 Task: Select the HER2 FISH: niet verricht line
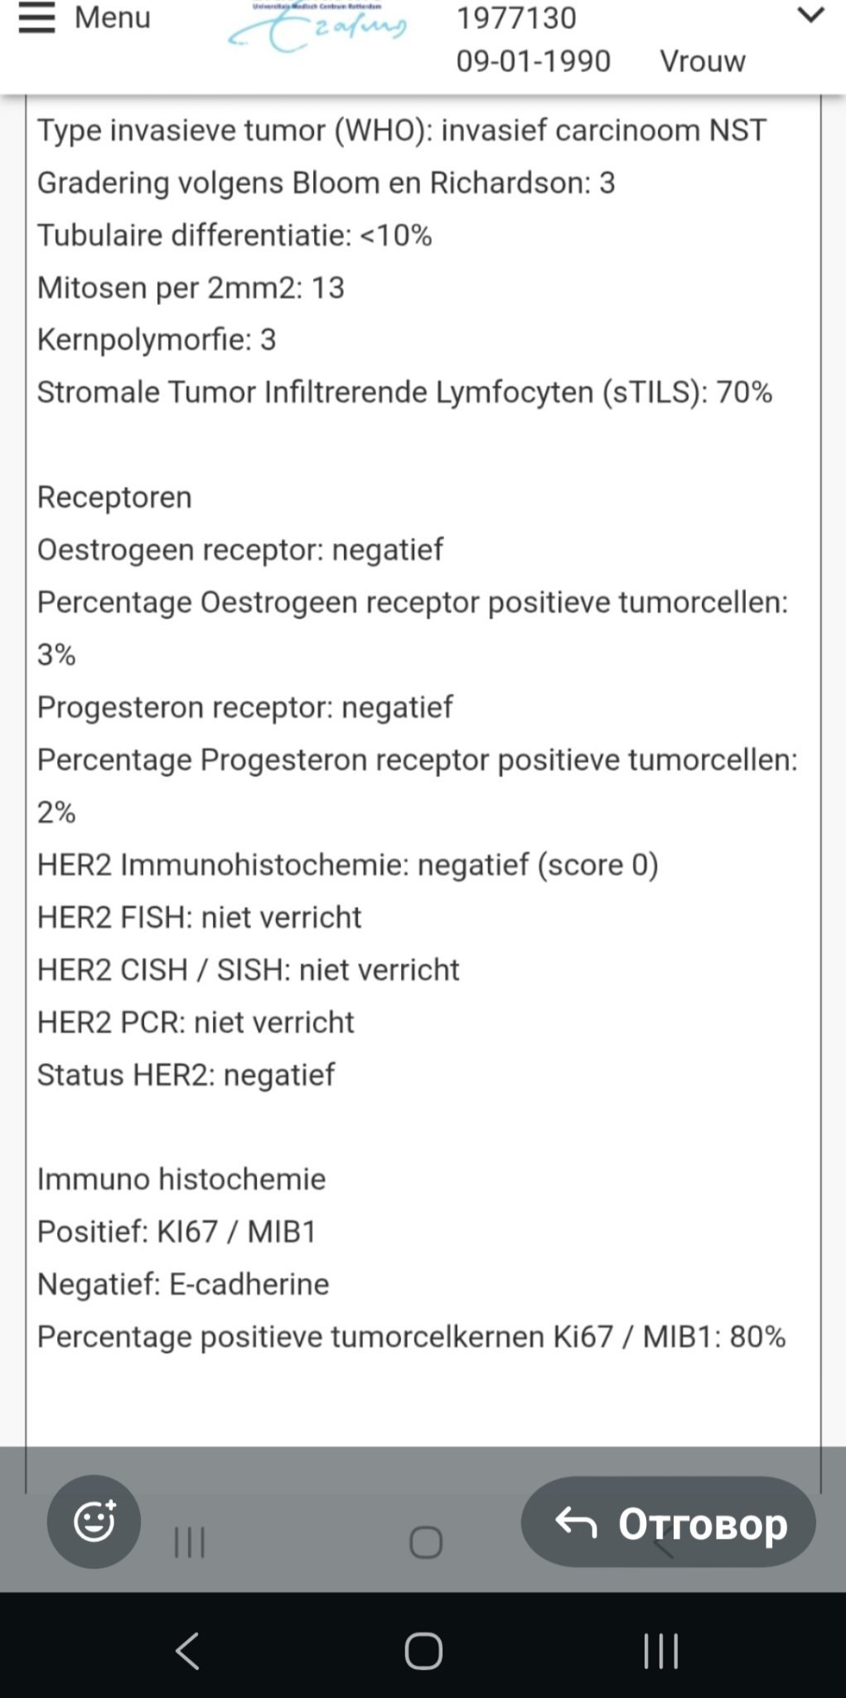[199, 917]
